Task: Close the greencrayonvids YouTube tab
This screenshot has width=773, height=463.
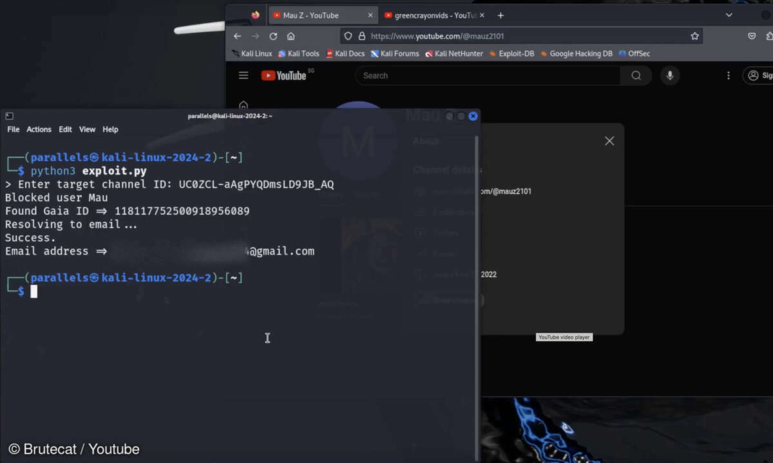Action: (x=483, y=15)
